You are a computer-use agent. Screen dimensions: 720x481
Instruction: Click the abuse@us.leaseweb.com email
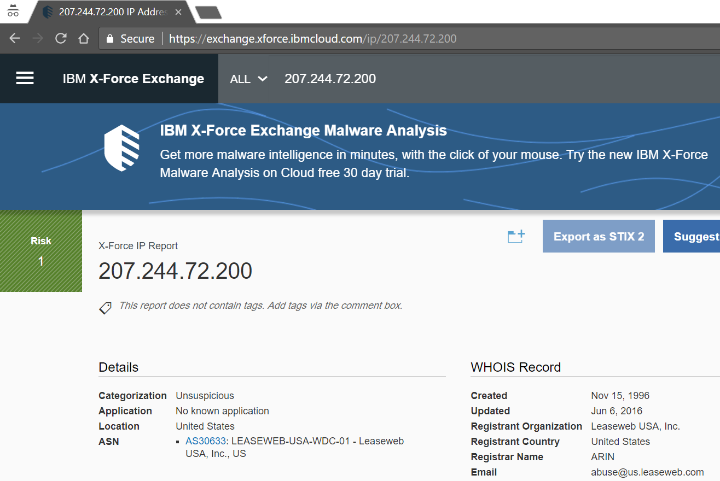point(647,472)
